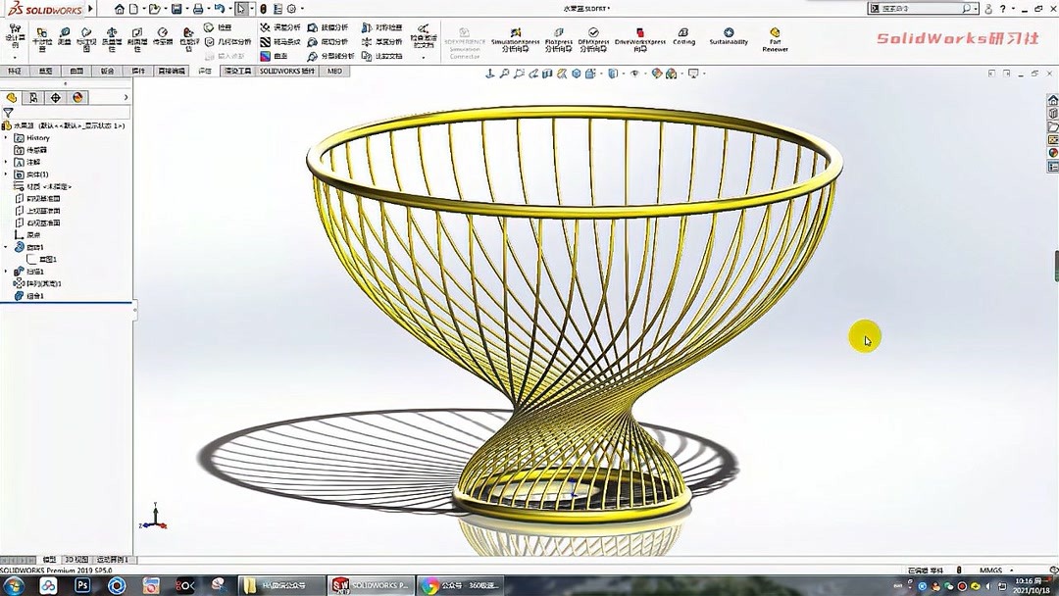This screenshot has height=596, width=1059.
Task: Click Edit Appearance colored sphere in heads-up toolbar
Action: (x=657, y=72)
